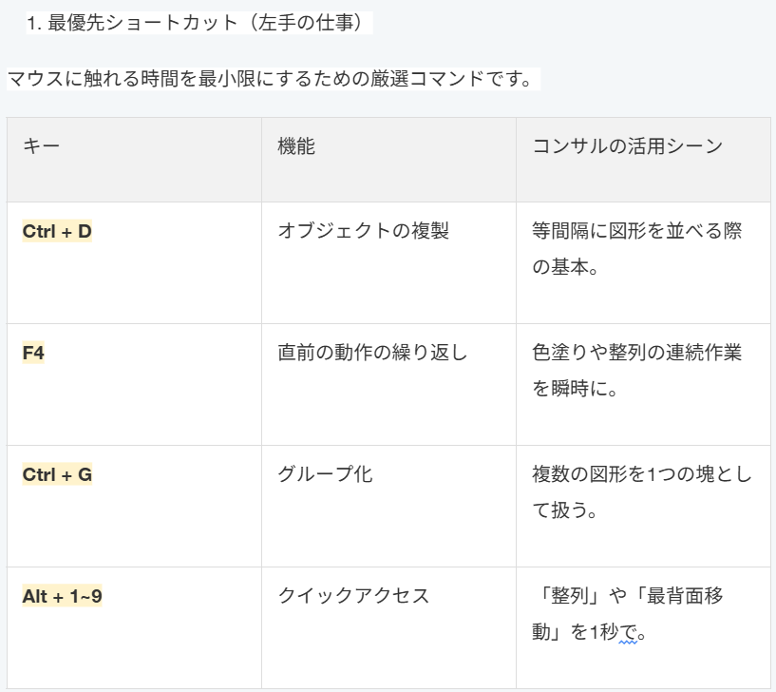Click the オブジェクトの複製 cell
Image resolution: width=776 pixels, height=692 pixels.
[x=363, y=231]
